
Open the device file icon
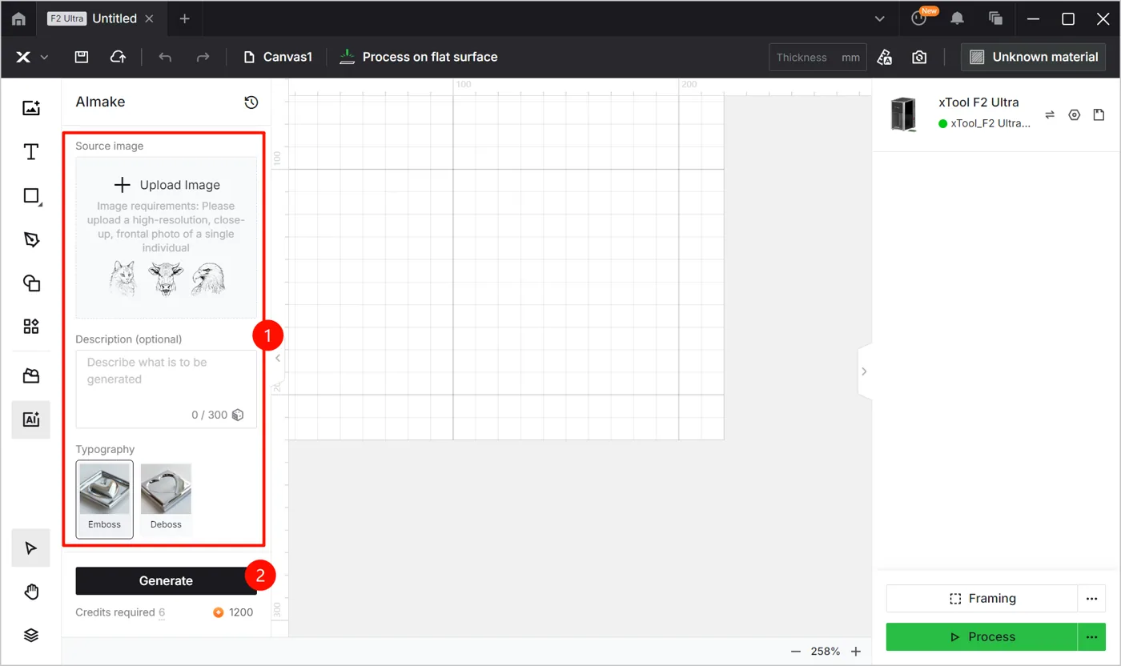pyautogui.click(x=1099, y=114)
